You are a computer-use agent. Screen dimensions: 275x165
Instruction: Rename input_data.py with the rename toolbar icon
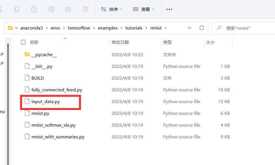pos(51,9)
